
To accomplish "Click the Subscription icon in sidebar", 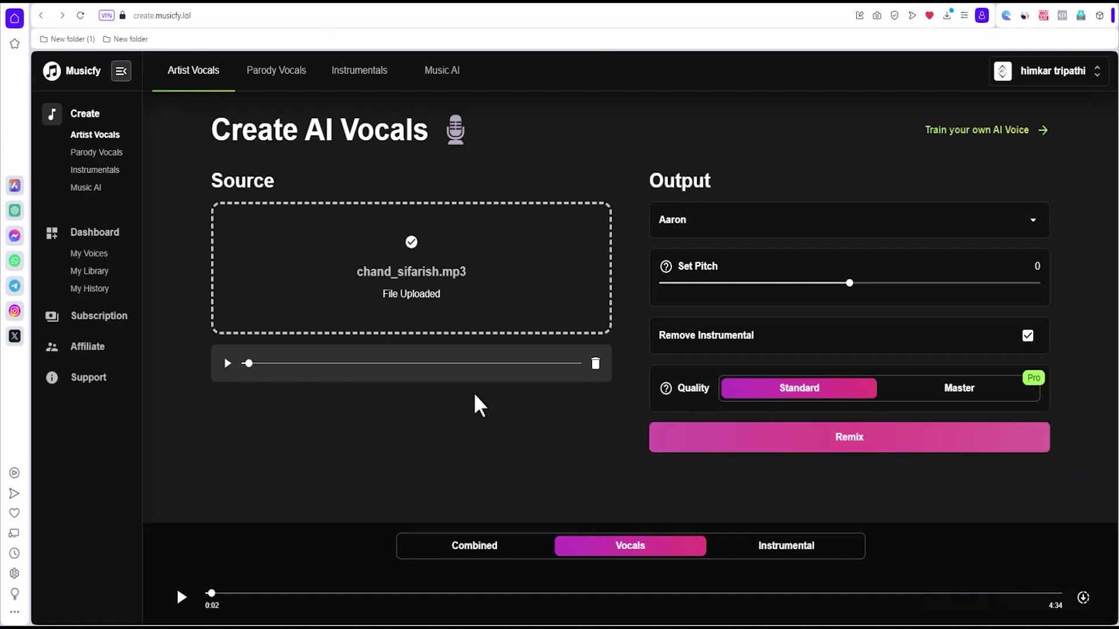I will (52, 316).
